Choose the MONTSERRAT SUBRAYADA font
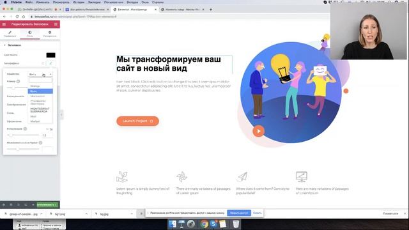 tap(40, 110)
